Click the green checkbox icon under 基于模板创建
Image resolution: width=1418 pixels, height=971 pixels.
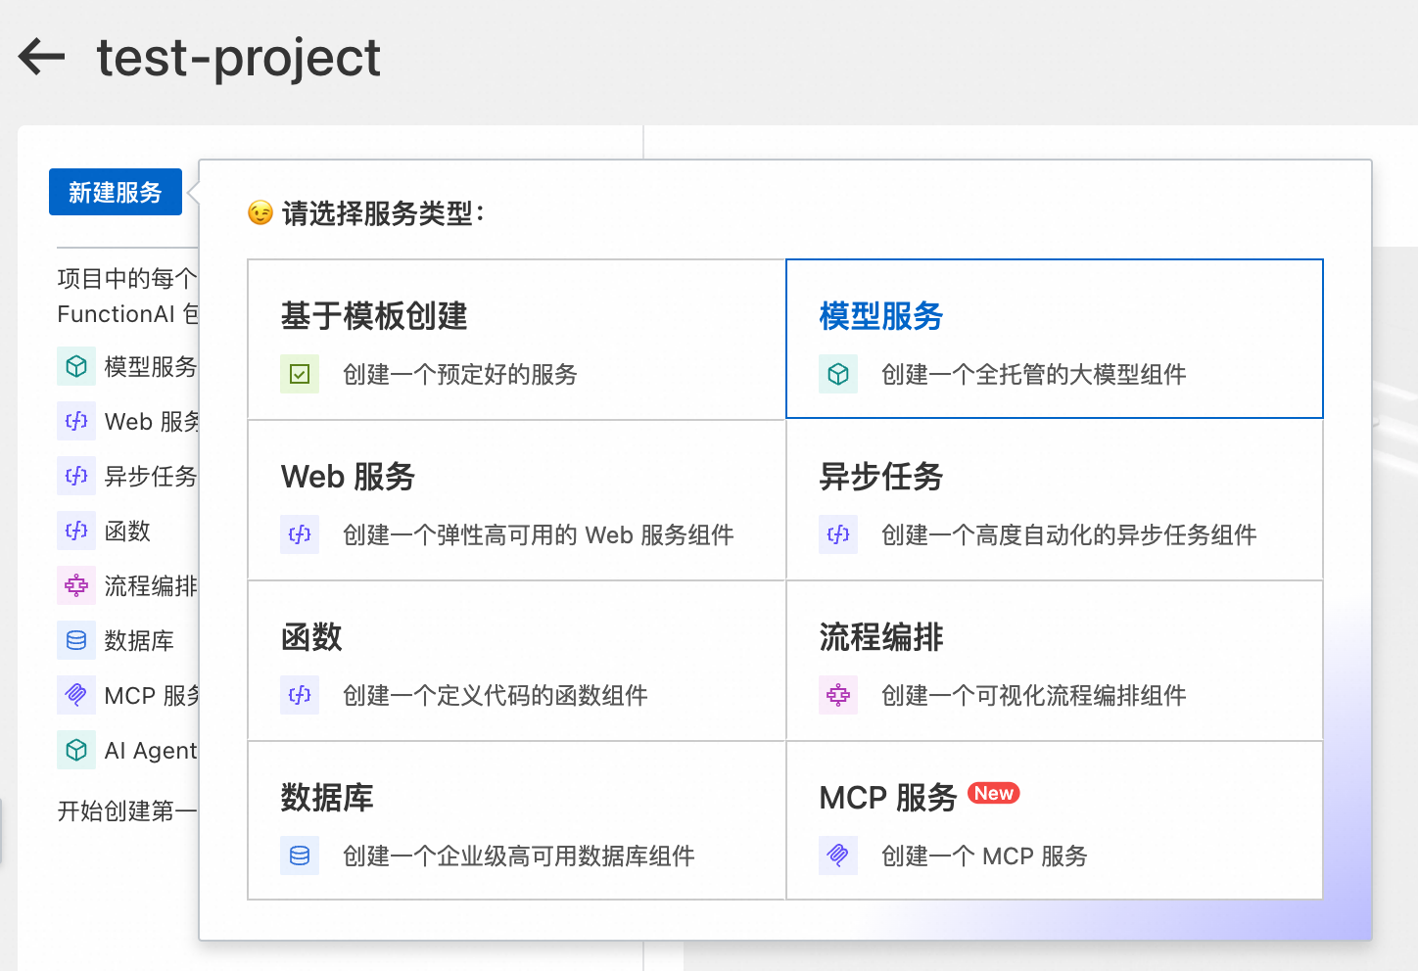click(x=300, y=374)
